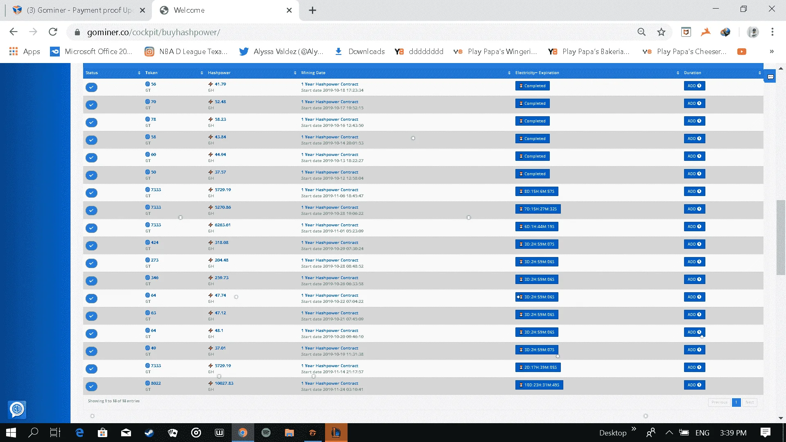This screenshot has height=442, width=786.
Task: Open Task View on taskbar
Action: 55,433
